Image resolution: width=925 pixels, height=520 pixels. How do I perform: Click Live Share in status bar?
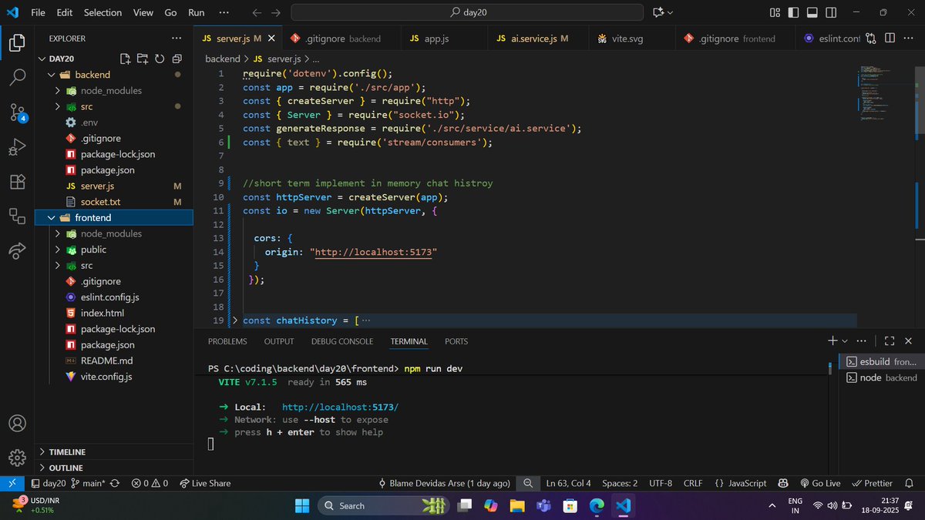click(x=205, y=483)
